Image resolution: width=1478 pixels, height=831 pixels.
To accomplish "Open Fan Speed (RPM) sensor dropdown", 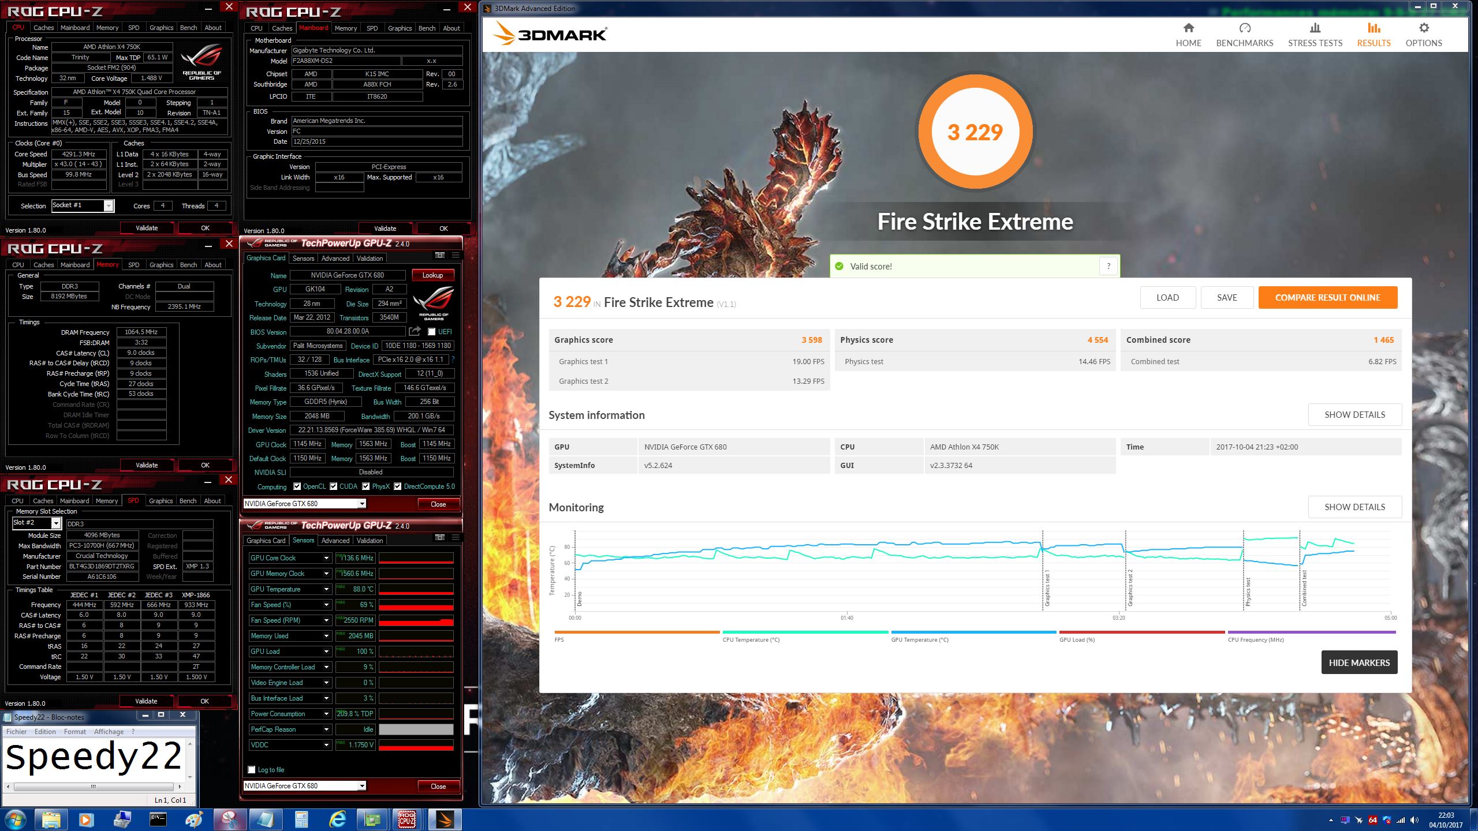I will point(326,620).
